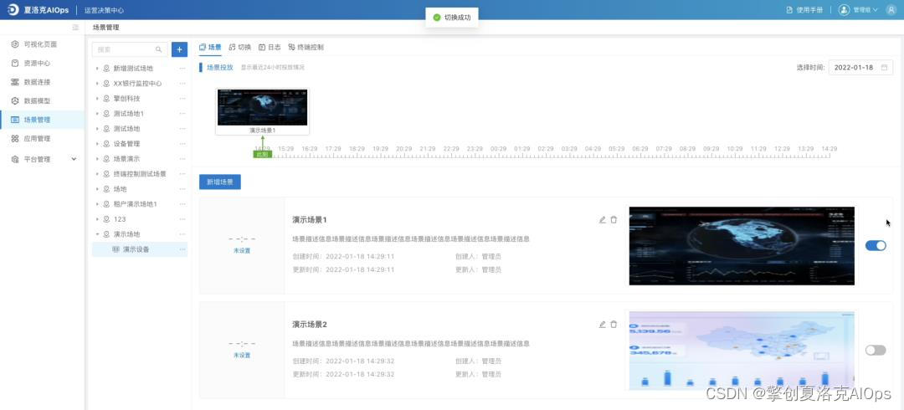Click the 演示场景2 map preview image
The height and width of the screenshot is (410, 904).
(742, 350)
